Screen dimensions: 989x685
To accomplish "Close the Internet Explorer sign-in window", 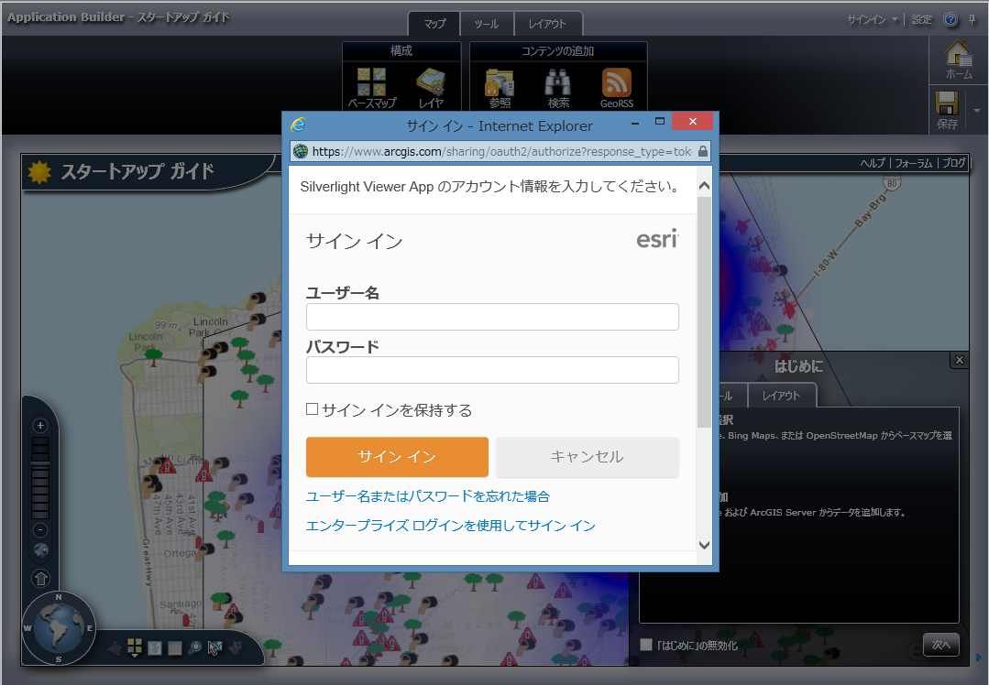I will pyautogui.click(x=693, y=121).
